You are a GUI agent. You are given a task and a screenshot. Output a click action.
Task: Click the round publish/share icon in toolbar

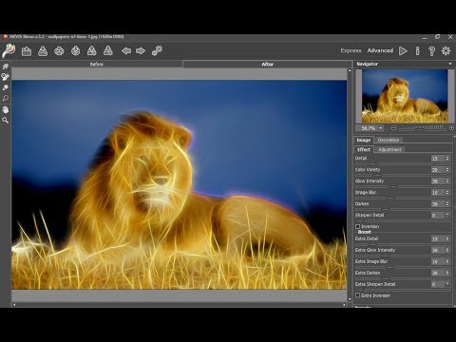[x=75, y=50]
